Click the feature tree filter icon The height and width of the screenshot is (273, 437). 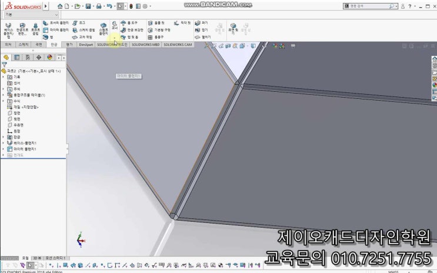pyautogui.click(x=5, y=65)
